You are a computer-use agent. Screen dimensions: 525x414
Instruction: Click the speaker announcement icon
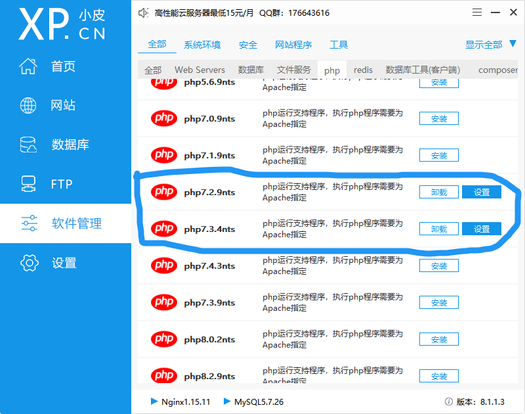point(142,12)
